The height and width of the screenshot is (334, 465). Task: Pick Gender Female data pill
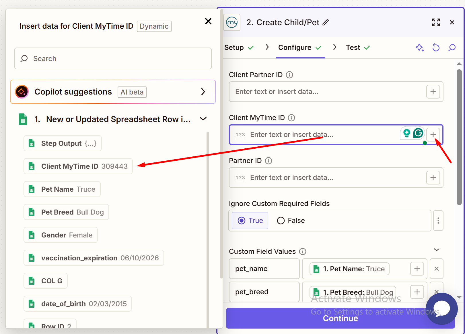tap(61, 235)
